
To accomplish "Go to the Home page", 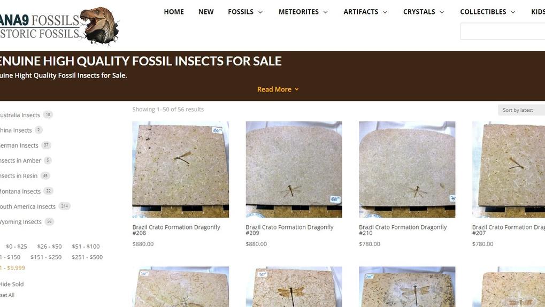I will click(174, 12).
